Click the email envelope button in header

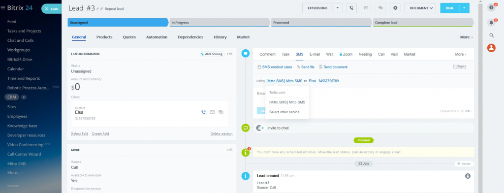point(366,8)
